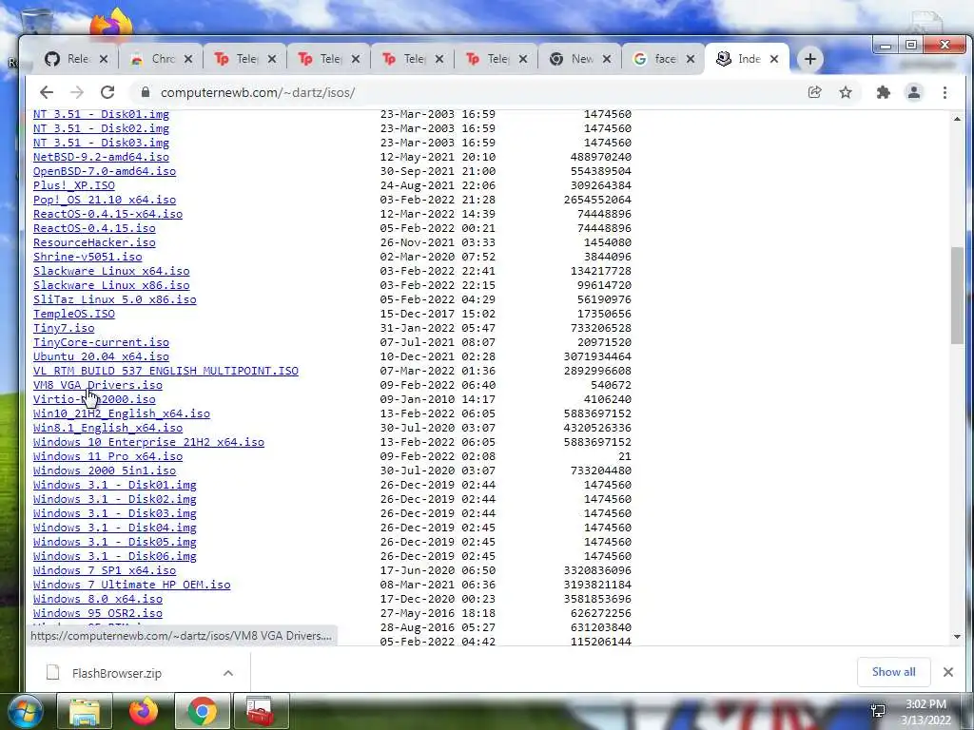Click the page scrollbar down arrow
The image size is (974, 730).
pos(957,637)
